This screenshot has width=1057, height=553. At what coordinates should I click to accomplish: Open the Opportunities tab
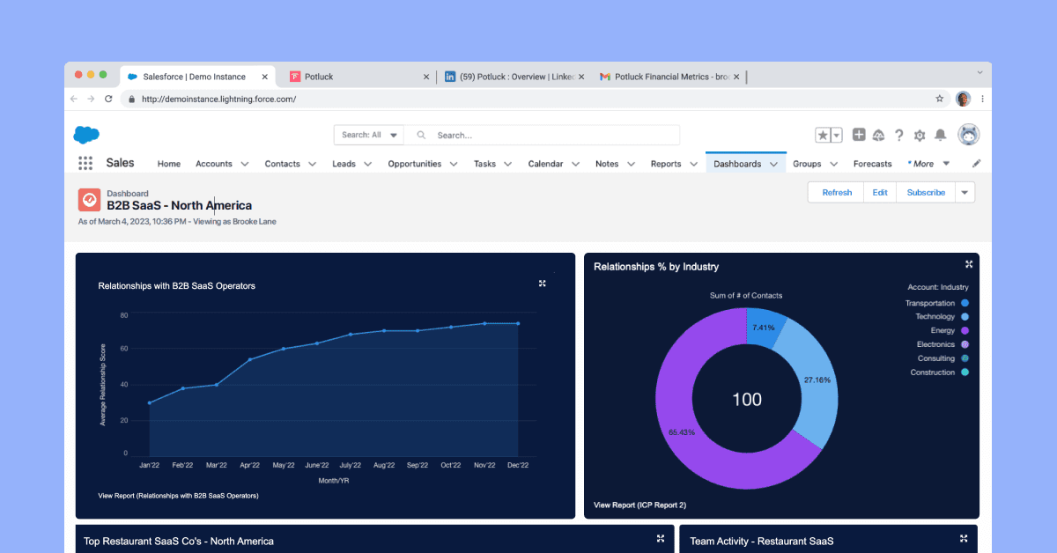click(x=415, y=164)
